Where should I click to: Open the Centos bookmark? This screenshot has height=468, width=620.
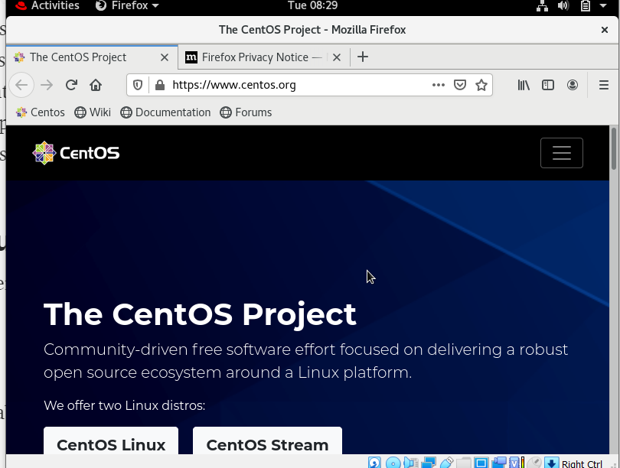(x=40, y=112)
